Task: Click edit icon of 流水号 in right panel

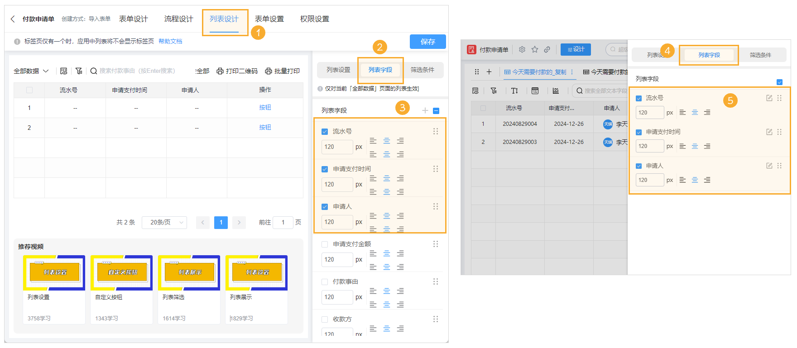Action: [769, 98]
